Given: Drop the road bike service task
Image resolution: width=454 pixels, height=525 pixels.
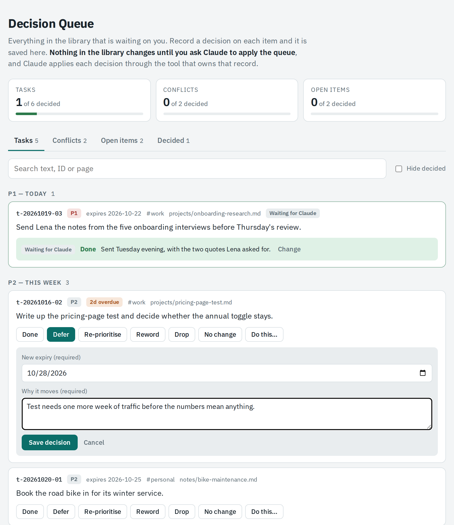Looking at the screenshot, I should tap(182, 512).
